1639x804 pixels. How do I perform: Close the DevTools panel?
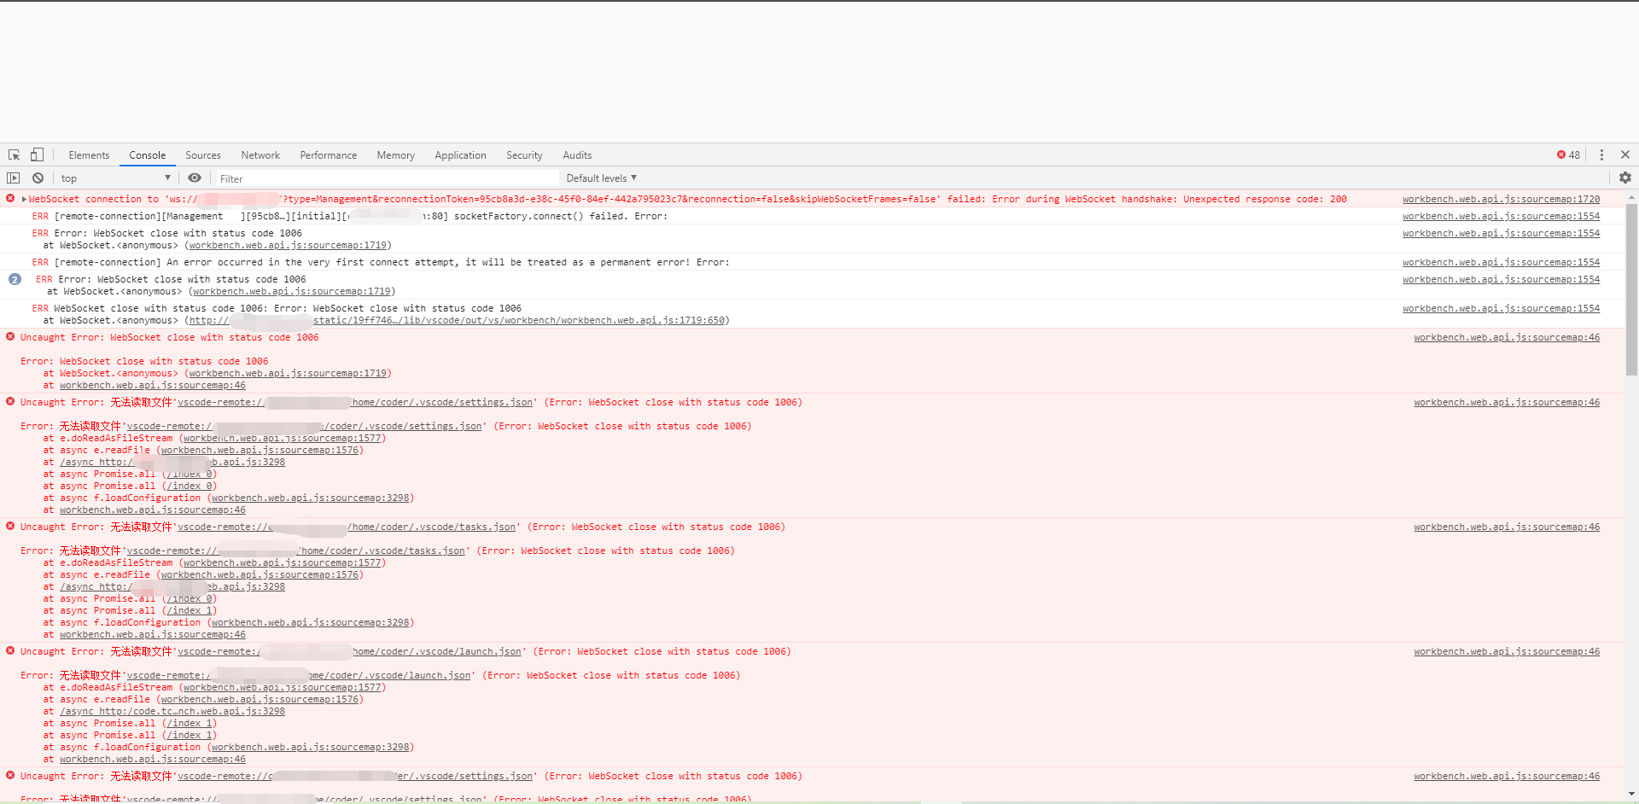[x=1625, y=154]
